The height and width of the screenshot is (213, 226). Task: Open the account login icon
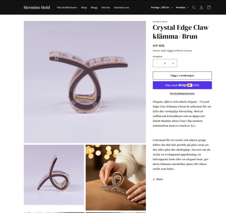(201, 8)
